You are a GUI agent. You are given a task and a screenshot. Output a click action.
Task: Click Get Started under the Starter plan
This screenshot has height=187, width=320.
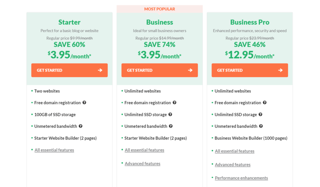pyautogui.click(x=69, y=70)
